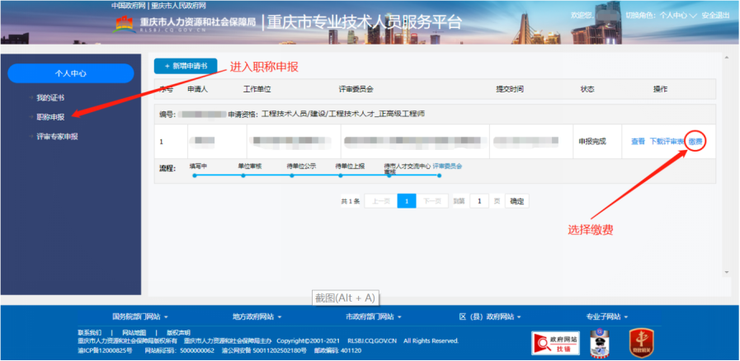Click the page number input field
This screenshot has width=740, height=361.
479,200
